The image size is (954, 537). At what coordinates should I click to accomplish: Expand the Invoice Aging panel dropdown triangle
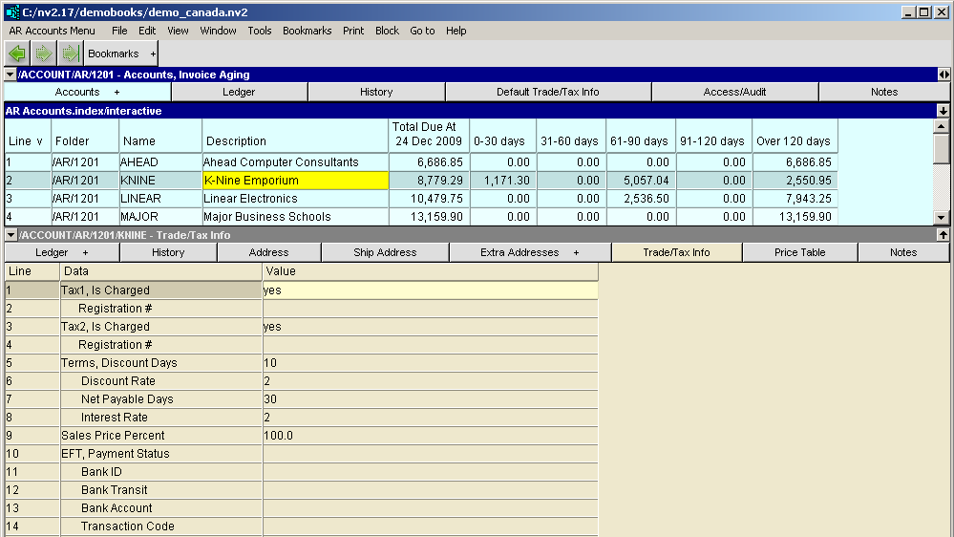(x=11, y=75)
